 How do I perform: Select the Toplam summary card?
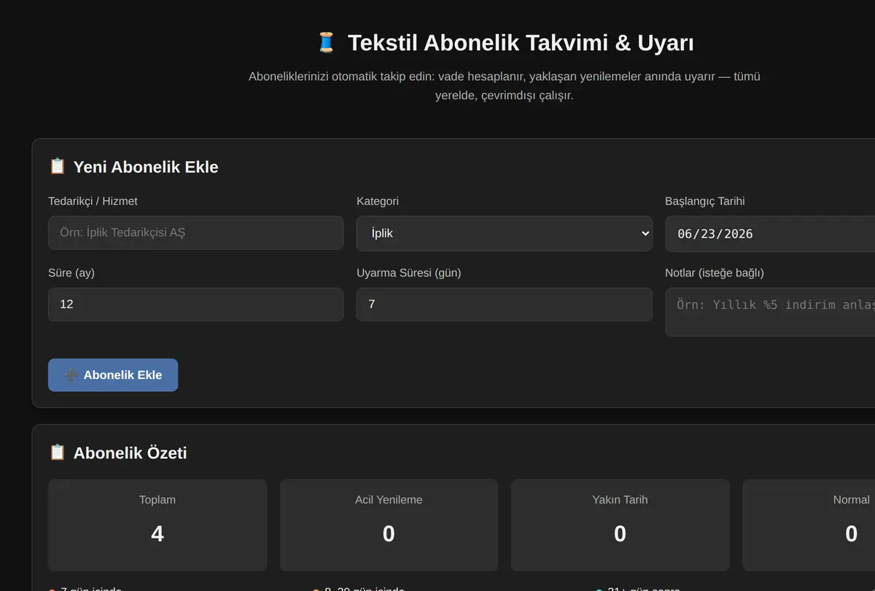click(x=157, y=525)
